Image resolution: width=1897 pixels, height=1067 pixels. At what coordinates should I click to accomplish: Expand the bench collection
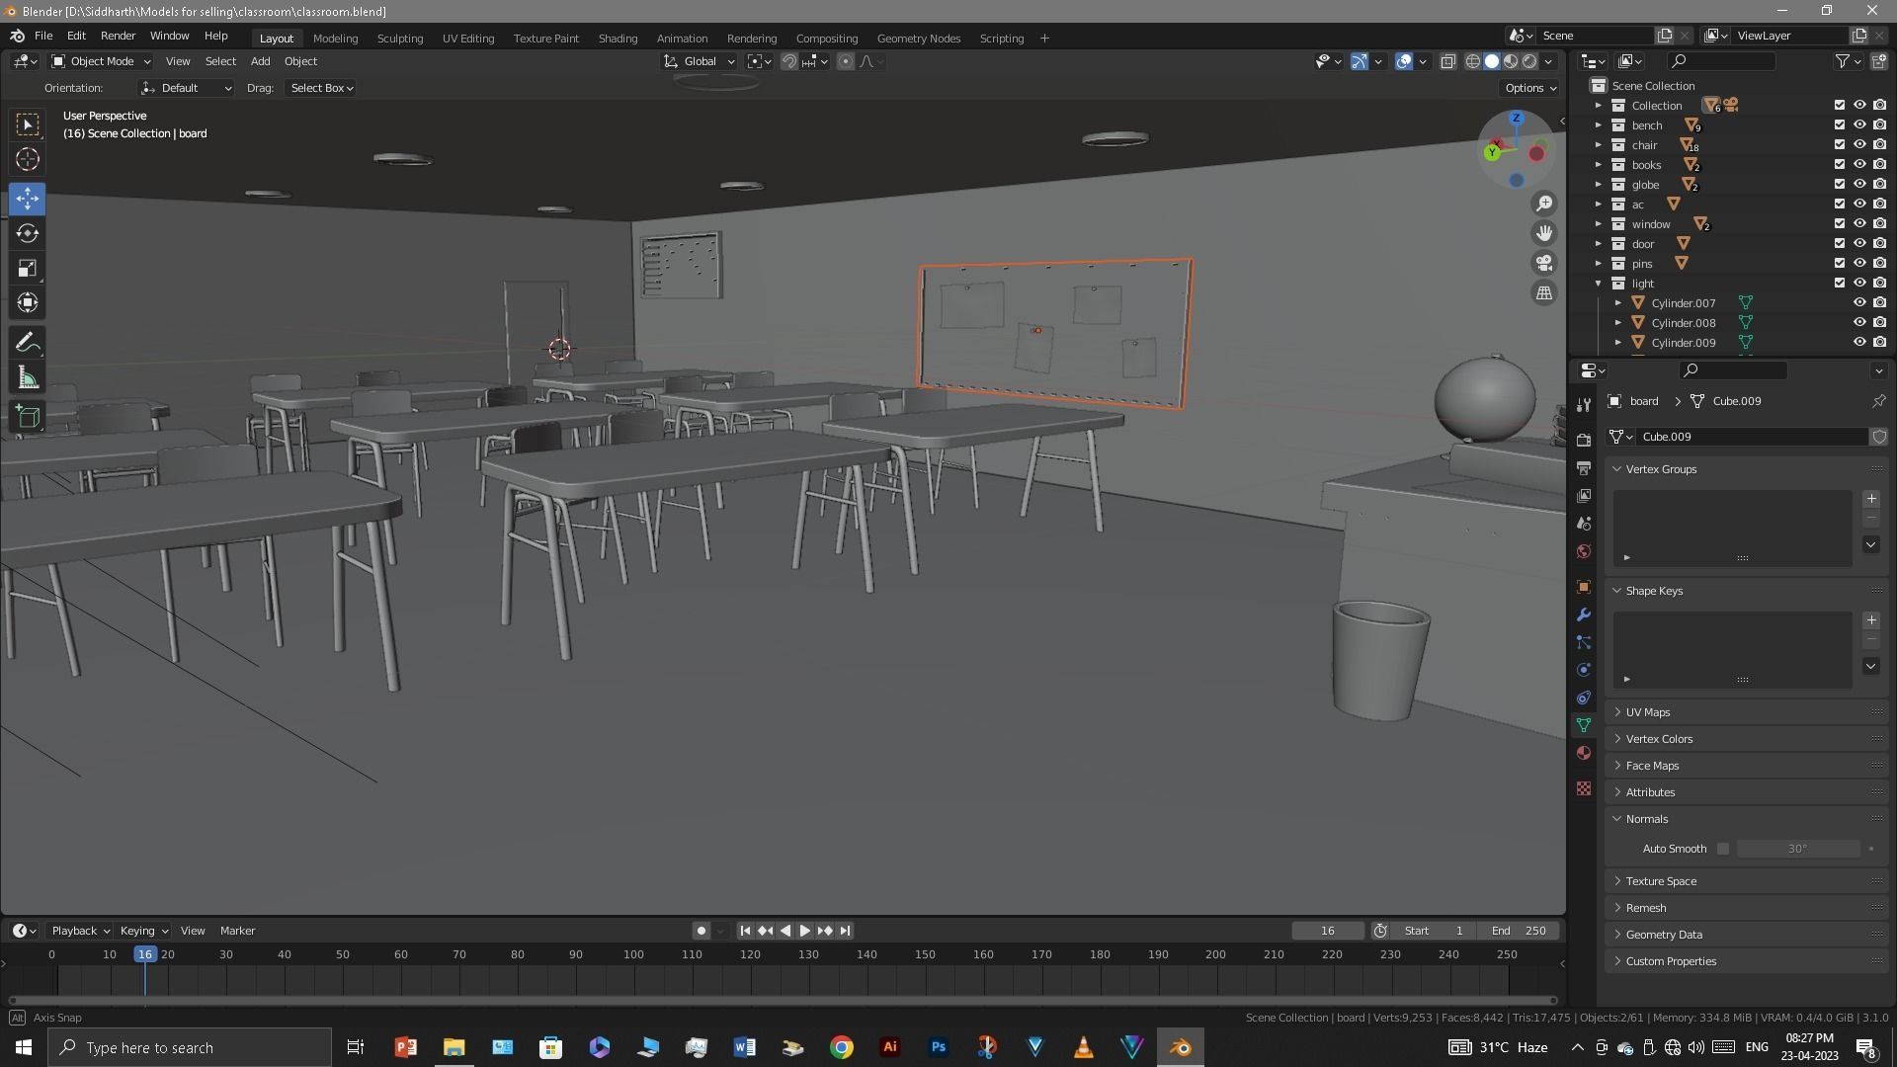(x=1599, y=125)
